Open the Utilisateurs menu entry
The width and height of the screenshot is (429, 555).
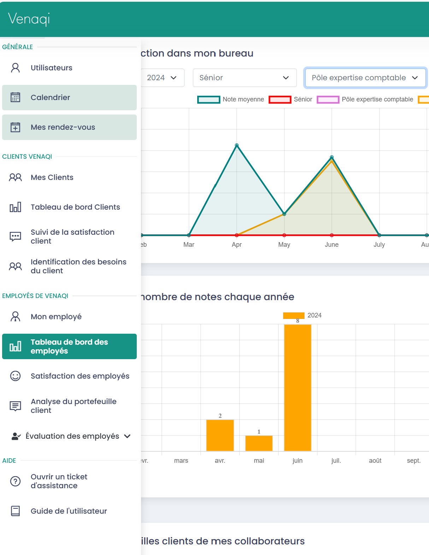tap(69, 68)
